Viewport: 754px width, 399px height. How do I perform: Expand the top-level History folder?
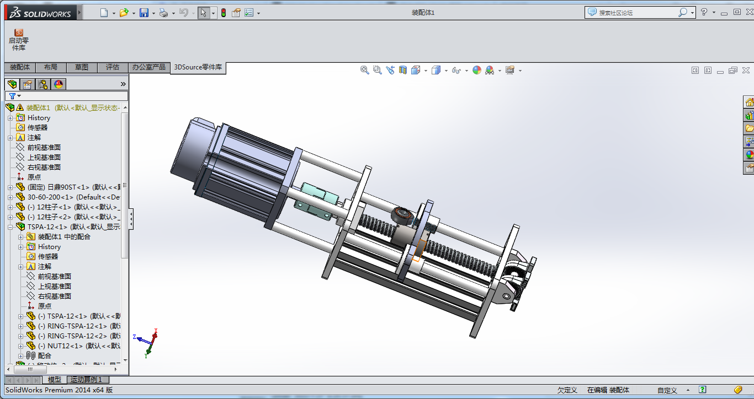(x=10, y=118)
